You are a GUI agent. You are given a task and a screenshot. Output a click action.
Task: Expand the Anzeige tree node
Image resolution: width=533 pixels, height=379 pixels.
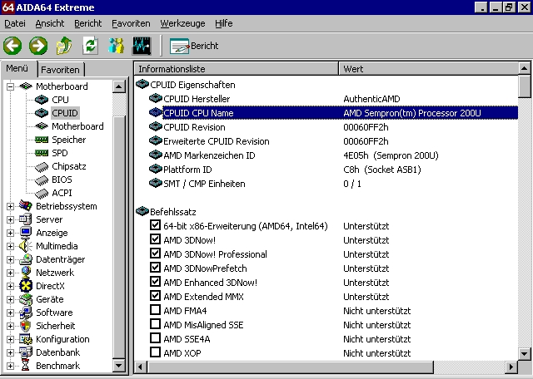tap(10, 233)
